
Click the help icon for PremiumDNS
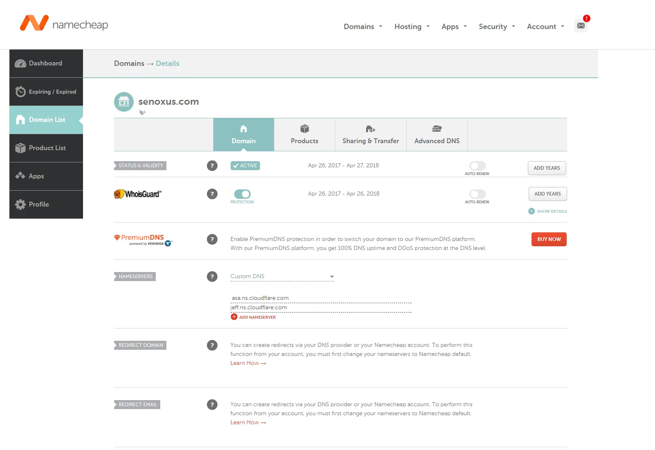coord(212,239)
